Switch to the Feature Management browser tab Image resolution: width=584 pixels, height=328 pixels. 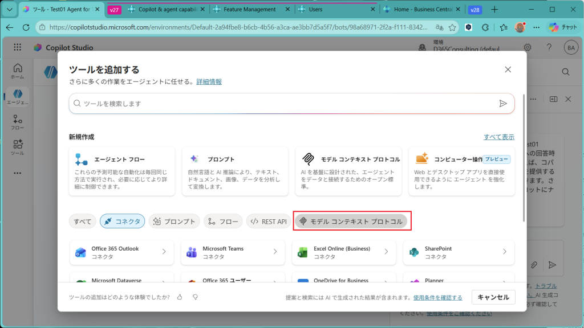(x=250, y=9)
